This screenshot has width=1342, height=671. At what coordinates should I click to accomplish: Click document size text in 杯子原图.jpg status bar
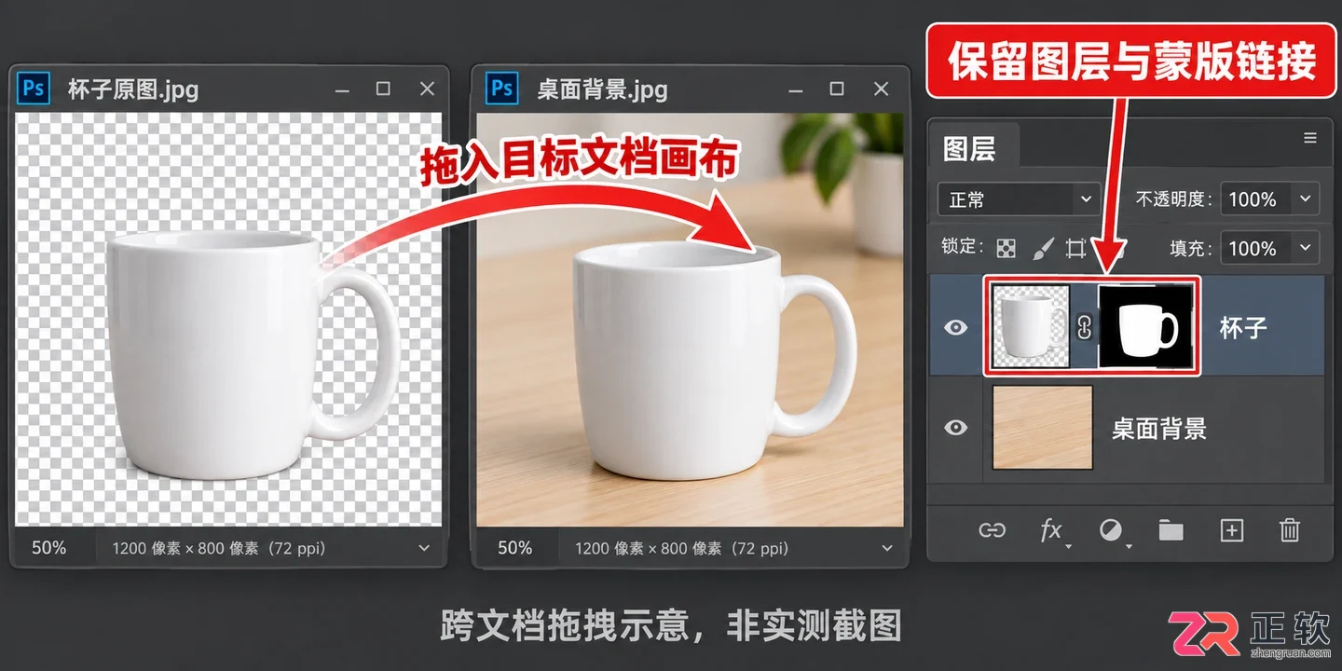coord(219,548)
